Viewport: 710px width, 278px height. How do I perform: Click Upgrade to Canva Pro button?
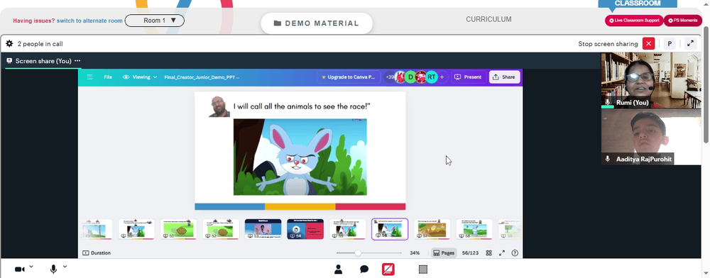(x=349, y=77)
